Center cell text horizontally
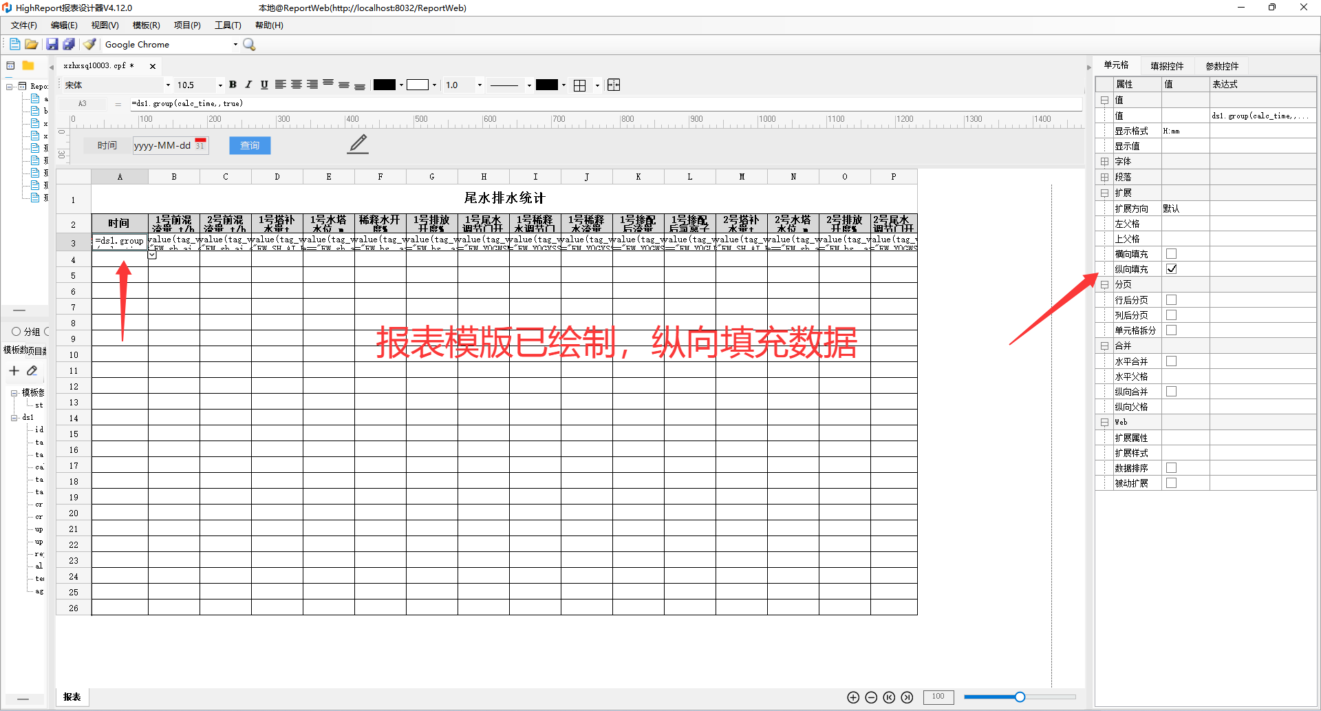The width and height of the screenshot is (1321, 711). point(296,85)
